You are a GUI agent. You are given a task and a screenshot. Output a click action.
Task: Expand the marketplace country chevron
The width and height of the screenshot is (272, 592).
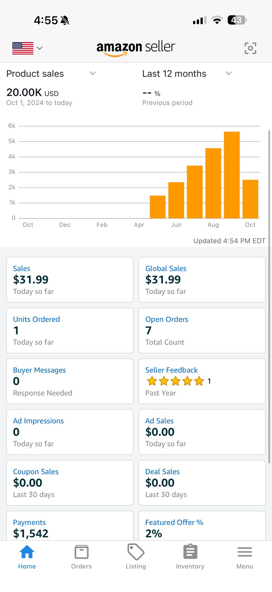click(x=40, y=48)
